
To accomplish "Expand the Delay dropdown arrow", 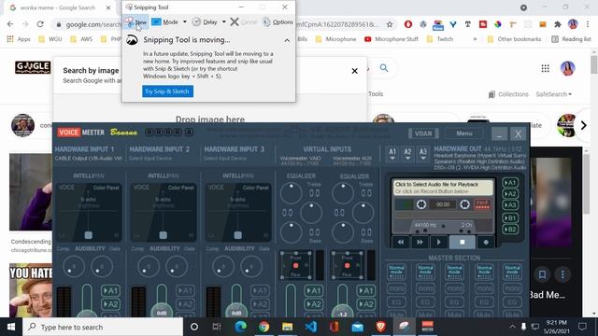I will tap(224, 21).
